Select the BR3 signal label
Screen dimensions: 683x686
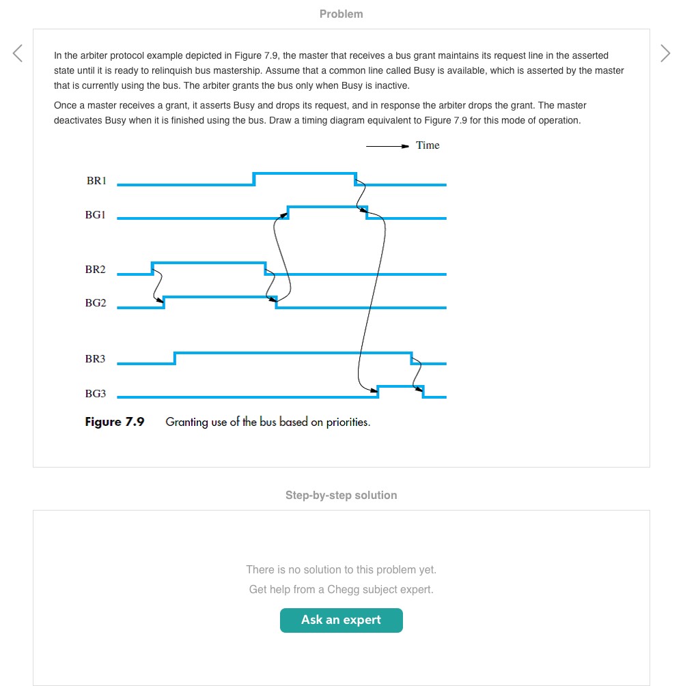[x=96, y=359]
